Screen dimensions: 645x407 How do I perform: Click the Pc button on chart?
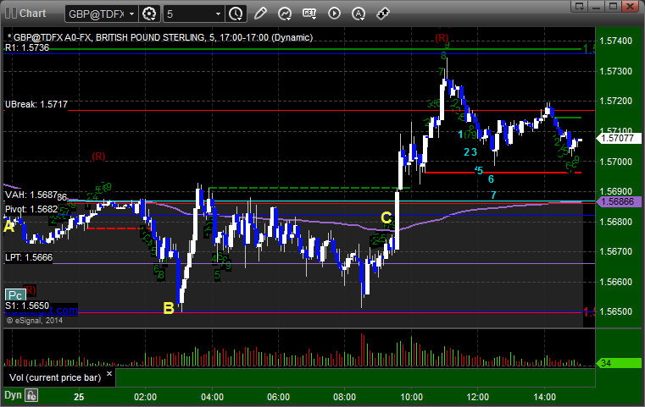pyautogui.click(x=15, y=294)
